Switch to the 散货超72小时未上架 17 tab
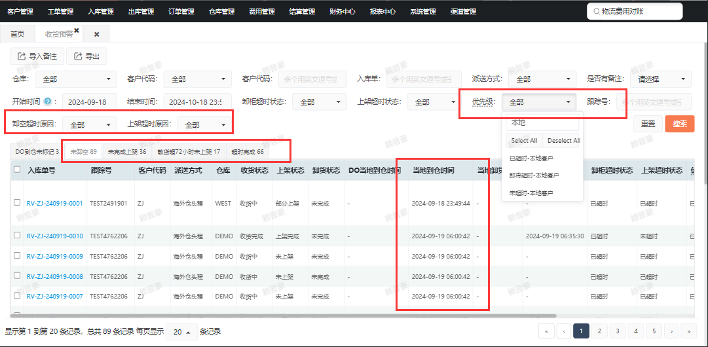The image size is (708, 347). pos(189,152)
